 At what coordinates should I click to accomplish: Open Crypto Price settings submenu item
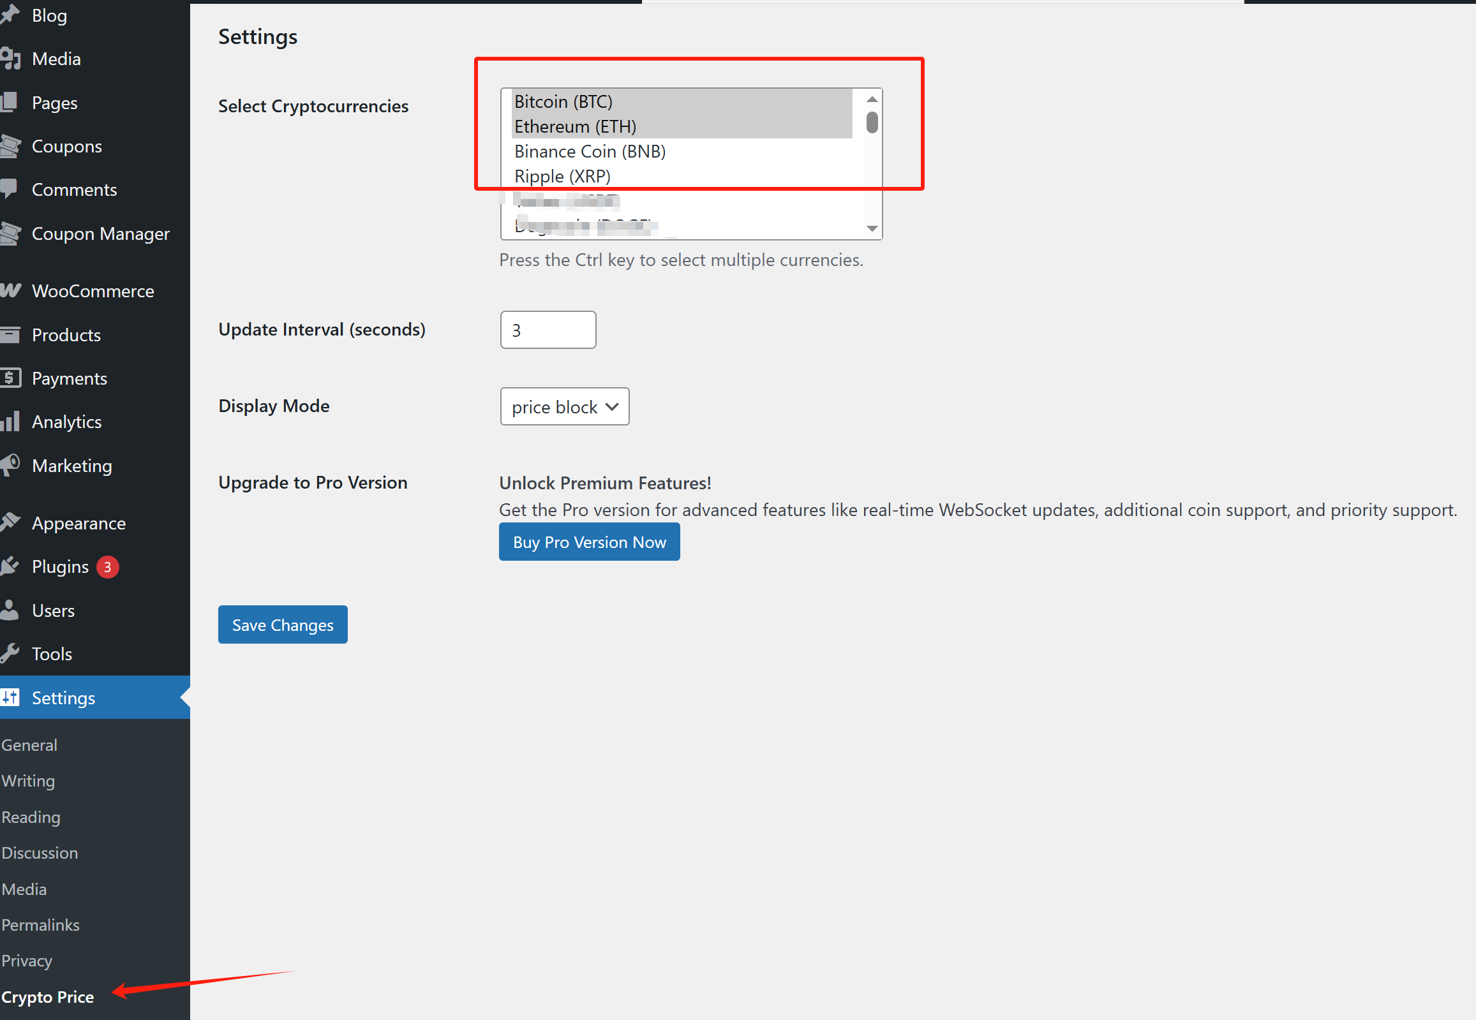pyautogui.click(x=47, y=997)
